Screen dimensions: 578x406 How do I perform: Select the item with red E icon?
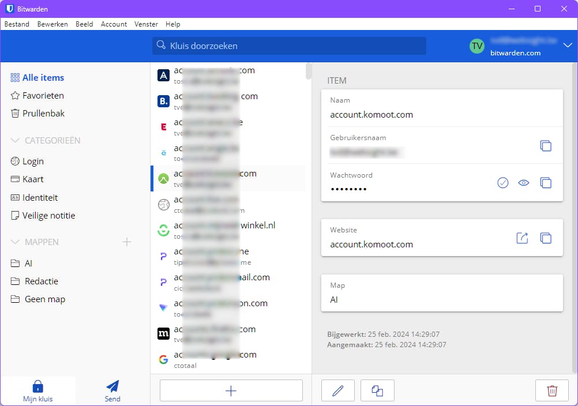pyautogui.click(x=228, y=127)
